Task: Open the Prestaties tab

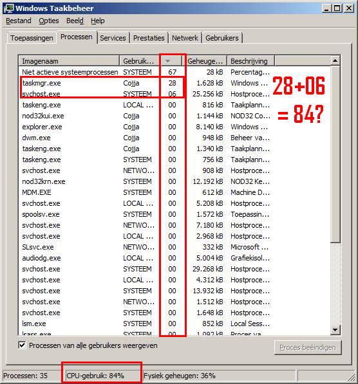Action: (x=149, y=38)
